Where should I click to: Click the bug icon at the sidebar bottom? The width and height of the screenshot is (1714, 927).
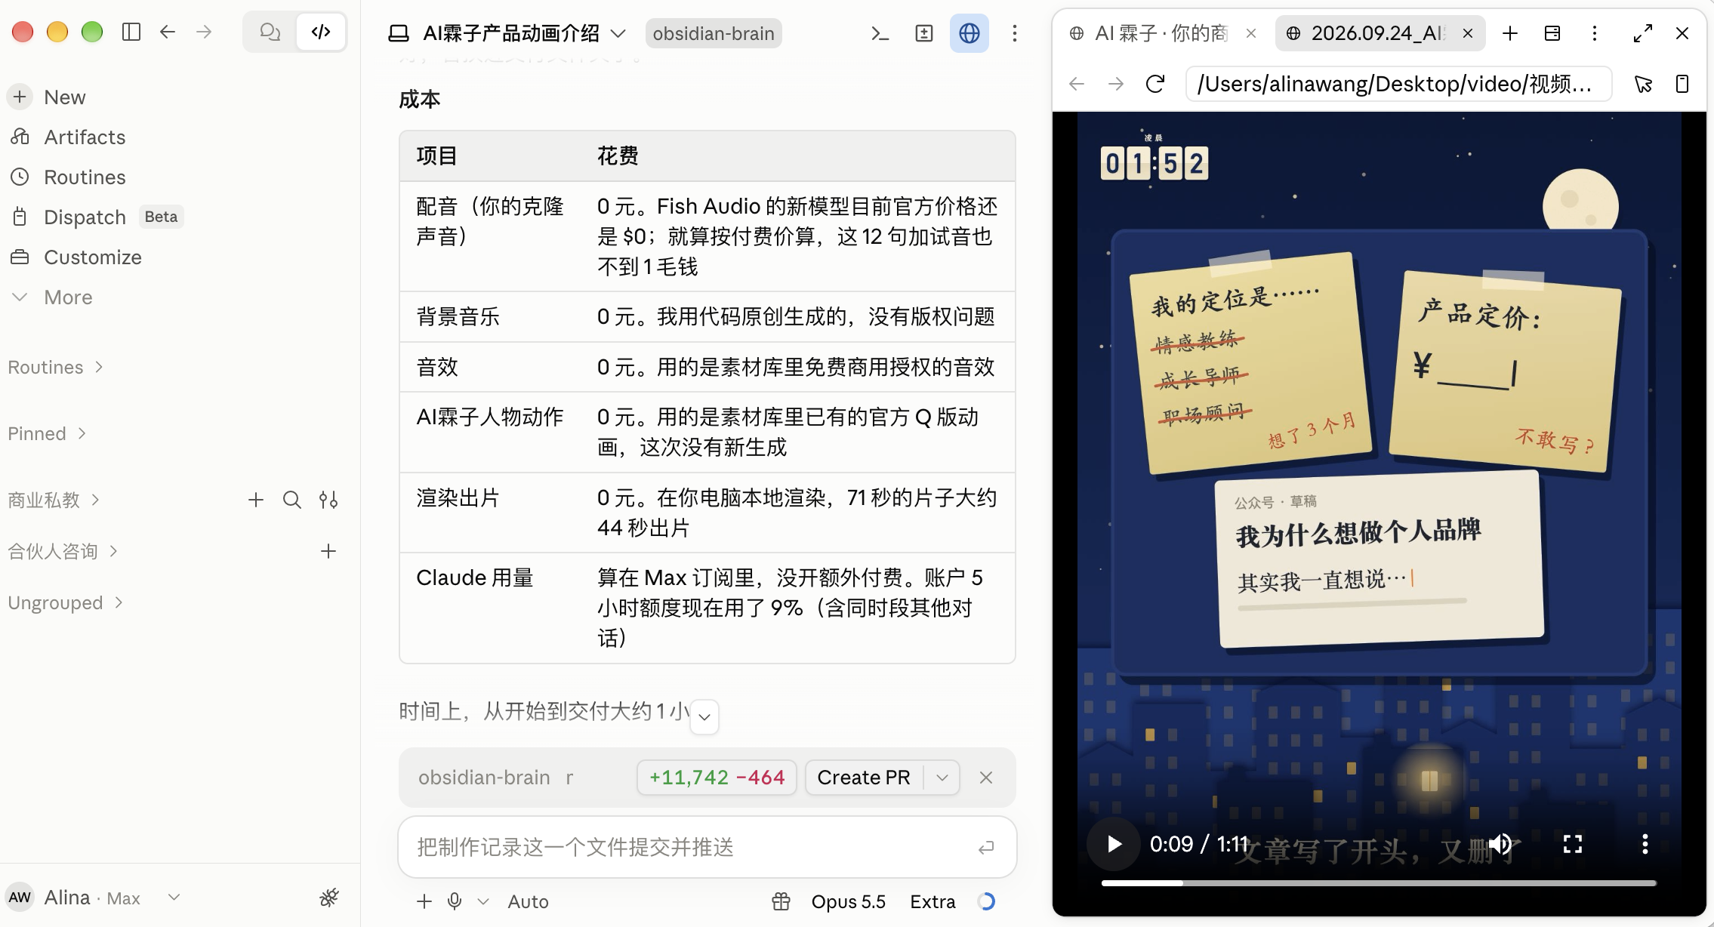click(329, 897)
